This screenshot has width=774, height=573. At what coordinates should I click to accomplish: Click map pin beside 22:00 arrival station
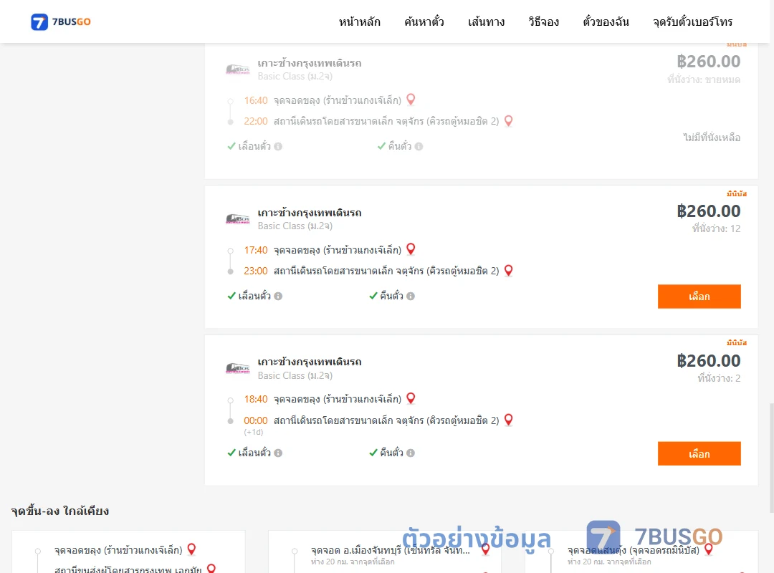[508, 121]
